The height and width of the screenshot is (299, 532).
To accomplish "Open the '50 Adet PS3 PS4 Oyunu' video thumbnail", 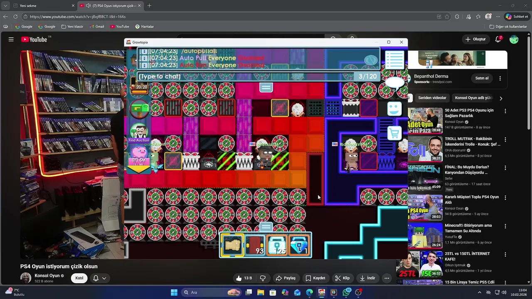I will coord(425,121).
